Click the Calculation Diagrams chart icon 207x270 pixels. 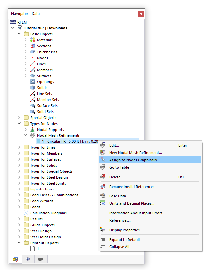coord(26,213)
